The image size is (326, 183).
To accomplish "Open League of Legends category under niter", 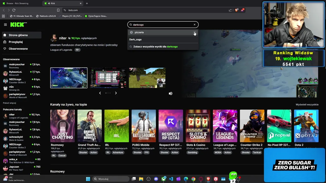I will (x=61, y=50).
